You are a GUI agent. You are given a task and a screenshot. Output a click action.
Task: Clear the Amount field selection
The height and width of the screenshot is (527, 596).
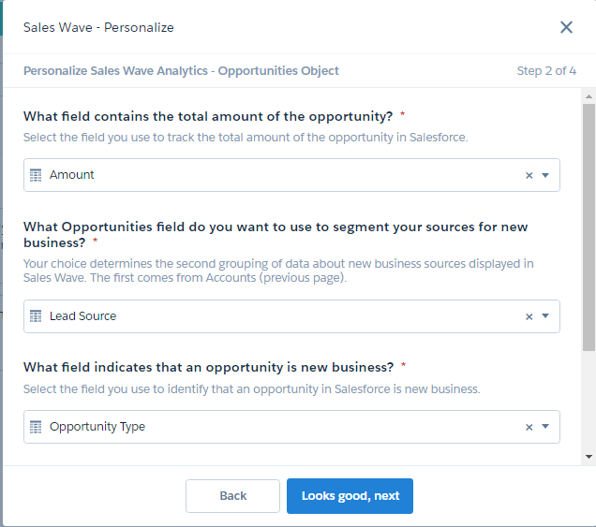tap(529, 175)
